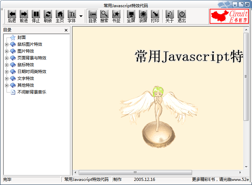Open the 搜索 search tool

(x=104, y=14)
